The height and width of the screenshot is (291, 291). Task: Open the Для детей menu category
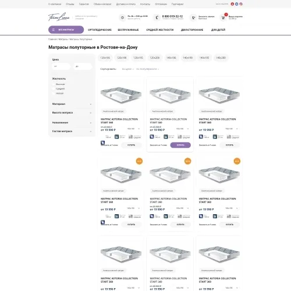click(x=218, y=30)
